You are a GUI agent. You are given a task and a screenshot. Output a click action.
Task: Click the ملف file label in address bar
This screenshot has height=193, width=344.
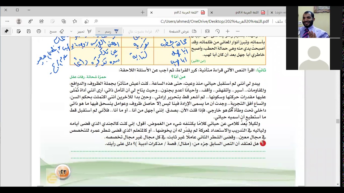[279, 21]
